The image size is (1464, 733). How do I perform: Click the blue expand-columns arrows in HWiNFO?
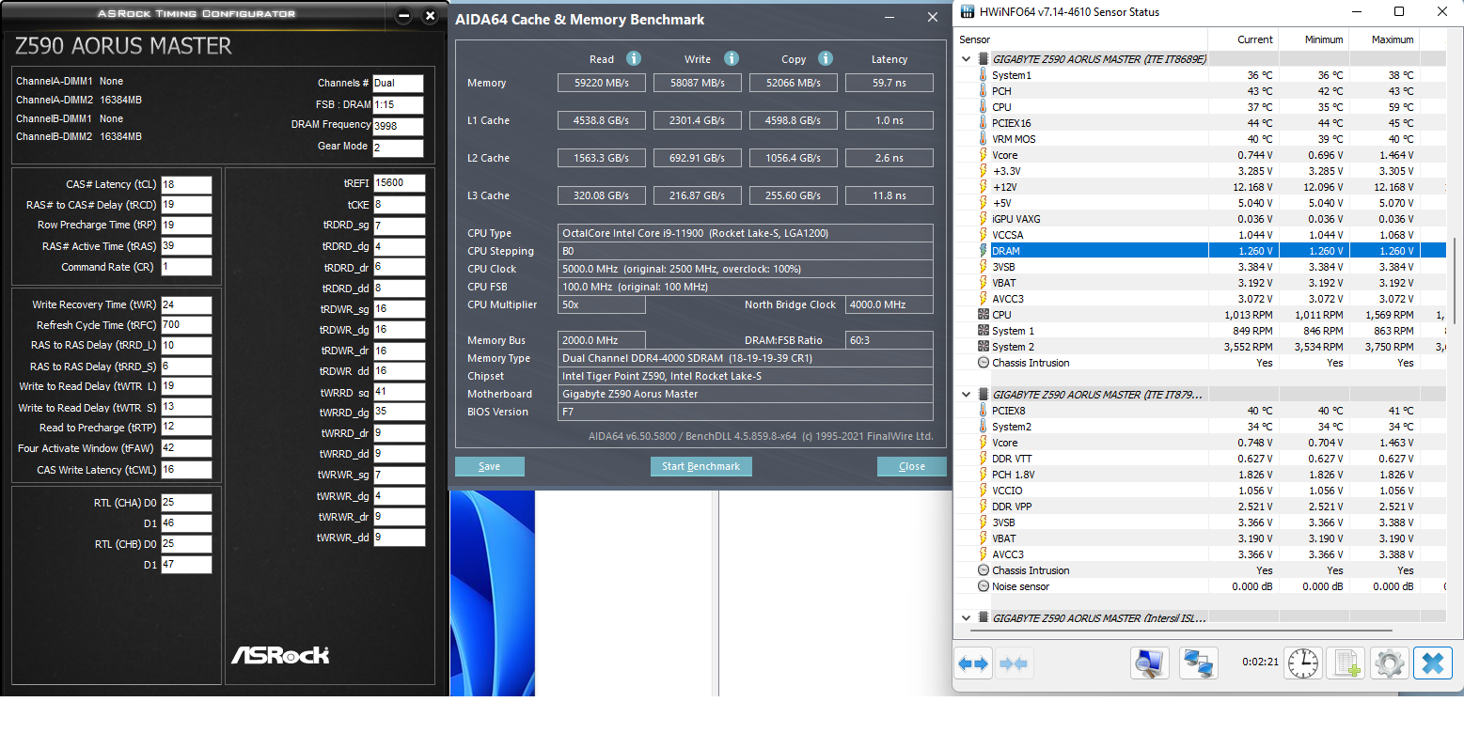(x=973, y=663)
